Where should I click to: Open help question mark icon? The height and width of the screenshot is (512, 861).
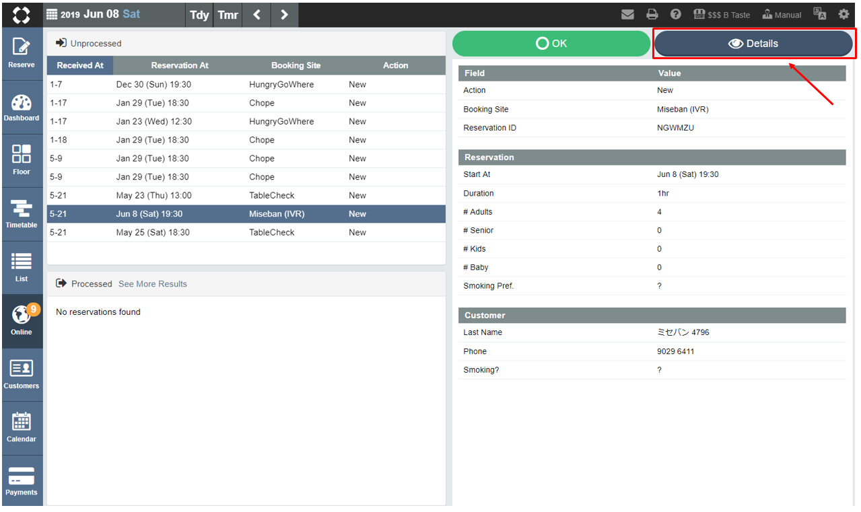pos(675,14)
